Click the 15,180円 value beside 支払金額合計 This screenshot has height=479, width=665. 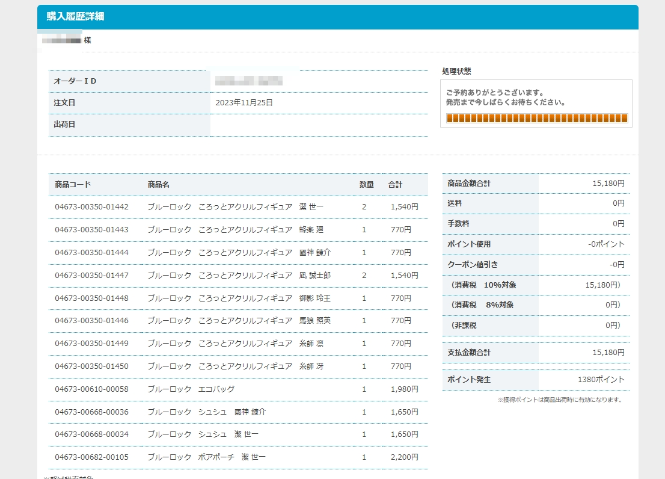coord(608,353)
